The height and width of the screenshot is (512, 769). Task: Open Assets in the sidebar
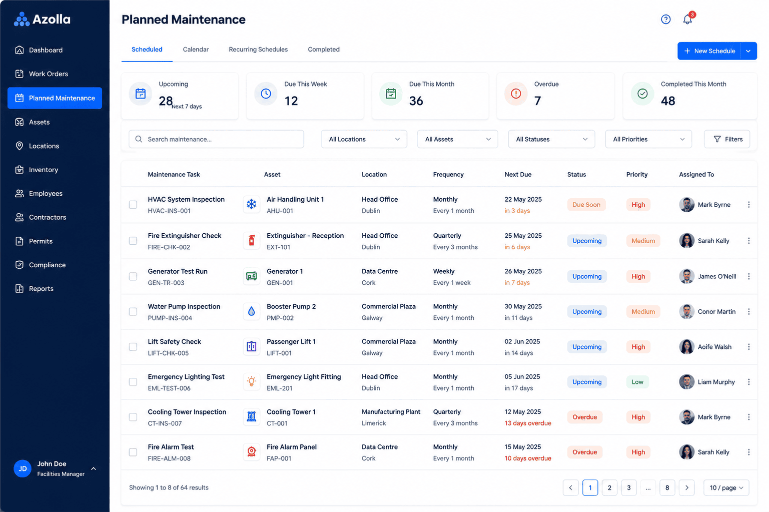[x=55, y=122]
